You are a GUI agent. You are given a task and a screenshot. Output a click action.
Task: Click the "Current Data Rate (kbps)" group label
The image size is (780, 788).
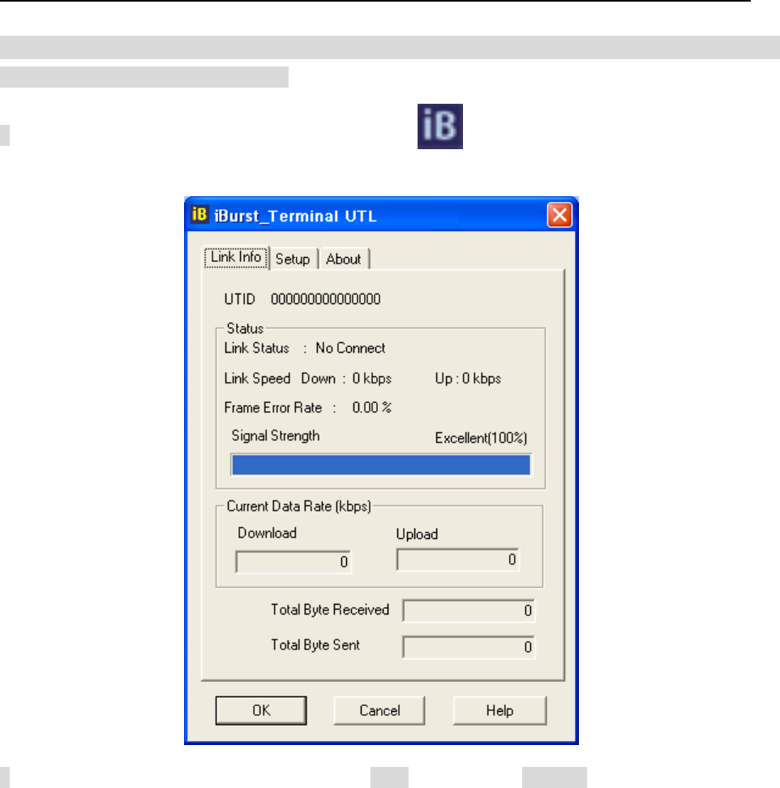[299, 506]
